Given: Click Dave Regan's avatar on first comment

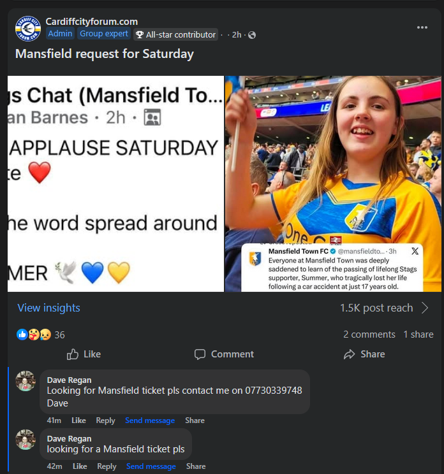Looking at the screenshot, I should pos(26,381).
